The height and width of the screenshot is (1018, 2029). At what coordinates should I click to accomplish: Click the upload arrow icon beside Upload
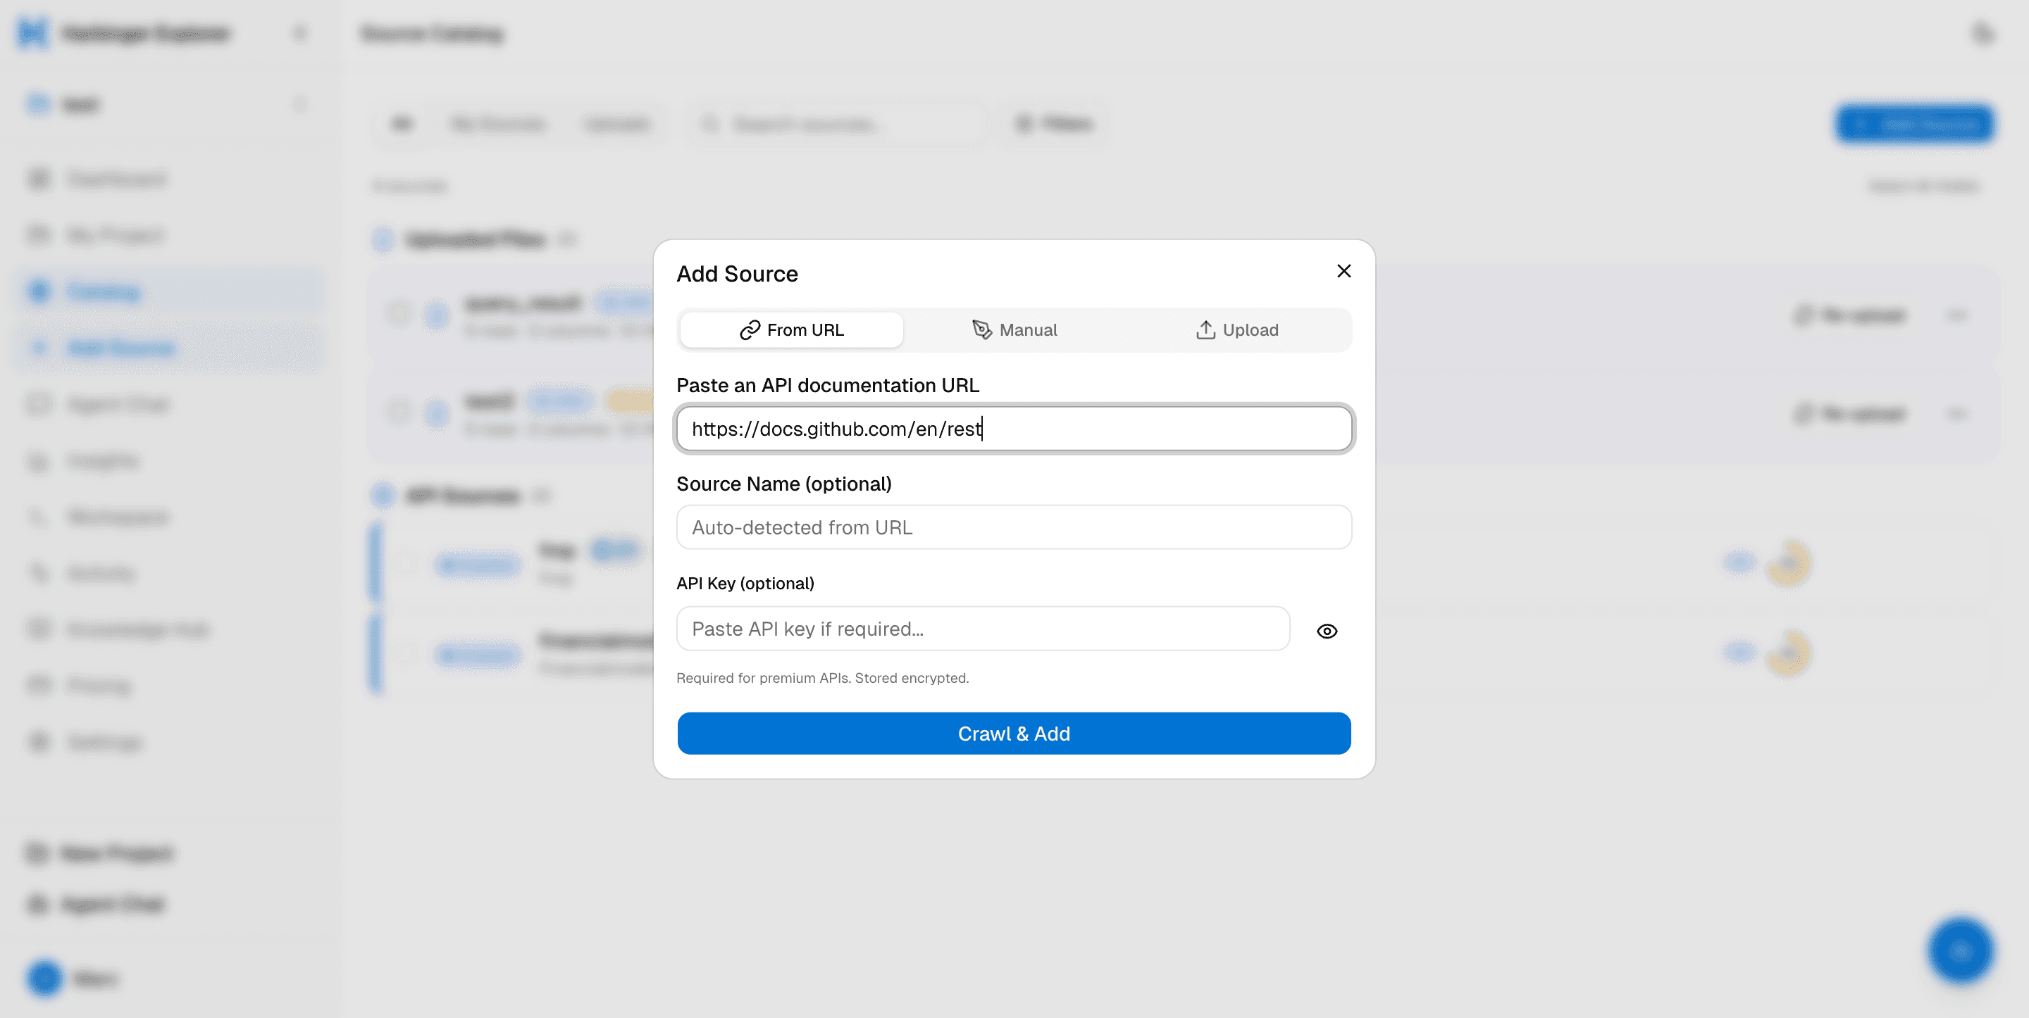pos(1205,330)
